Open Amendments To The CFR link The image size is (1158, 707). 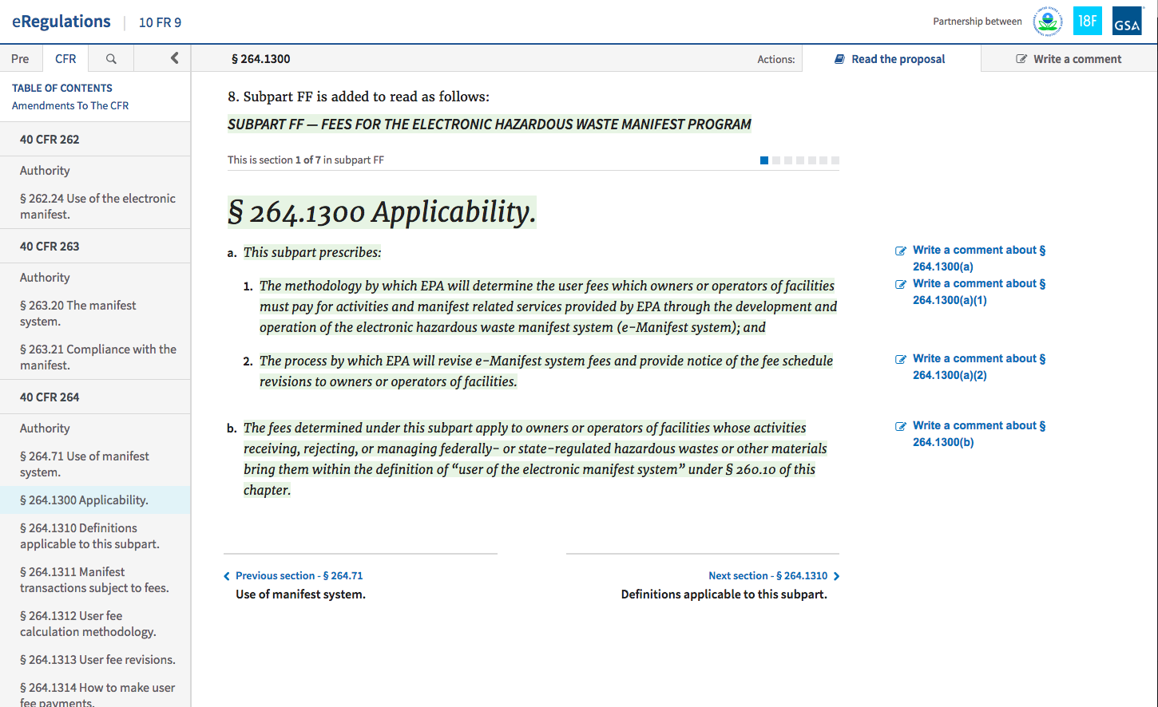pyautogui.click(x=70, y=105)
